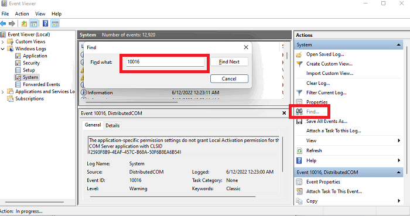Open the Security log
The image size is (410, 216).
31,63
